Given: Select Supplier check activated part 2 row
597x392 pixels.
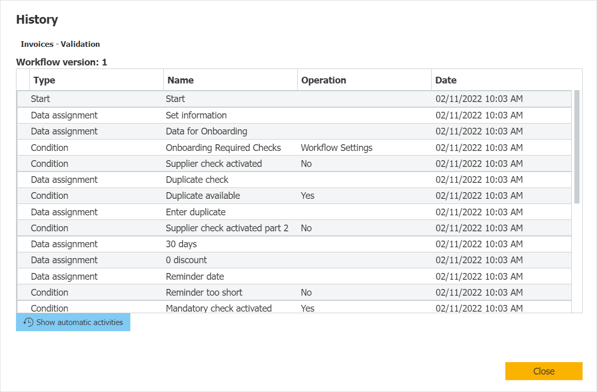Looking at the screenshot, I should pos(227,228).
